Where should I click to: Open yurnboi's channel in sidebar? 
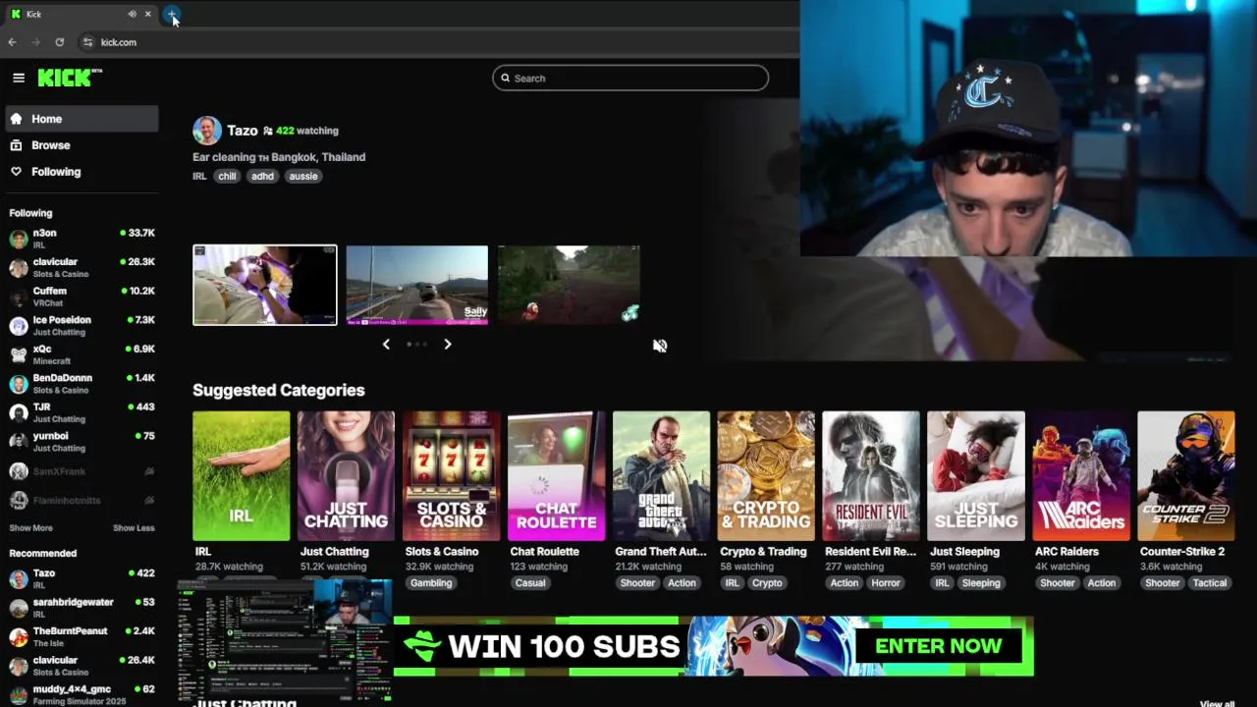click(x=82, y=442)
